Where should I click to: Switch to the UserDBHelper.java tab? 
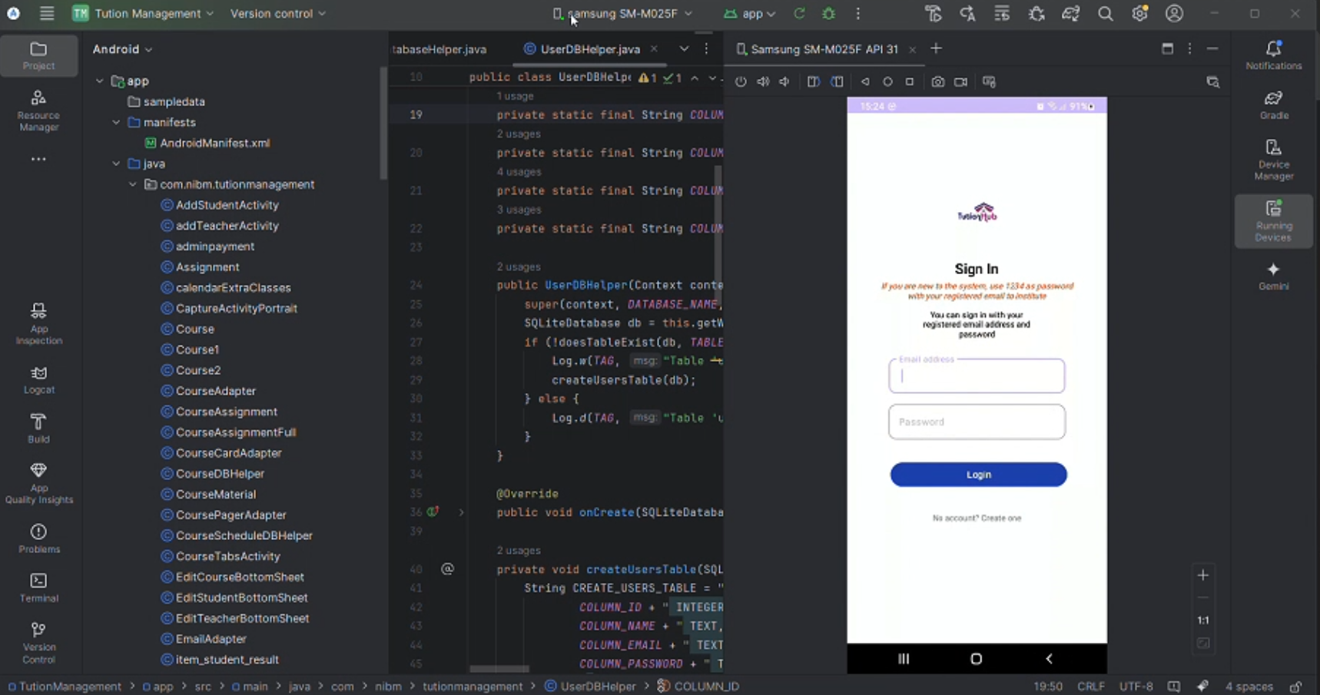coord(589,49)
